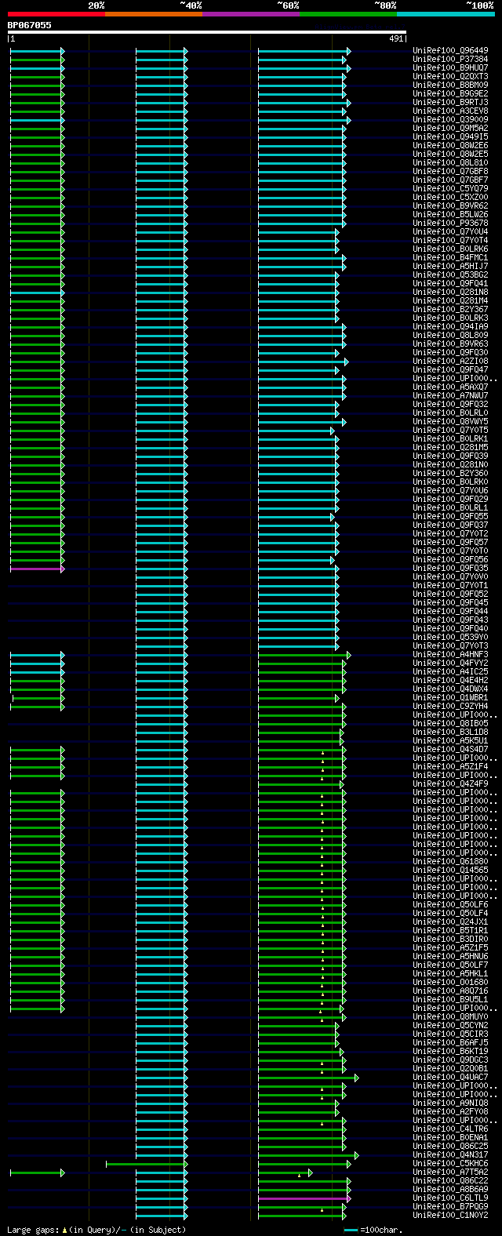The height and width of the screenshot is (1236, 502).
Task: Select UniRef100_A2ZI08 label
Action: (450, 361)
